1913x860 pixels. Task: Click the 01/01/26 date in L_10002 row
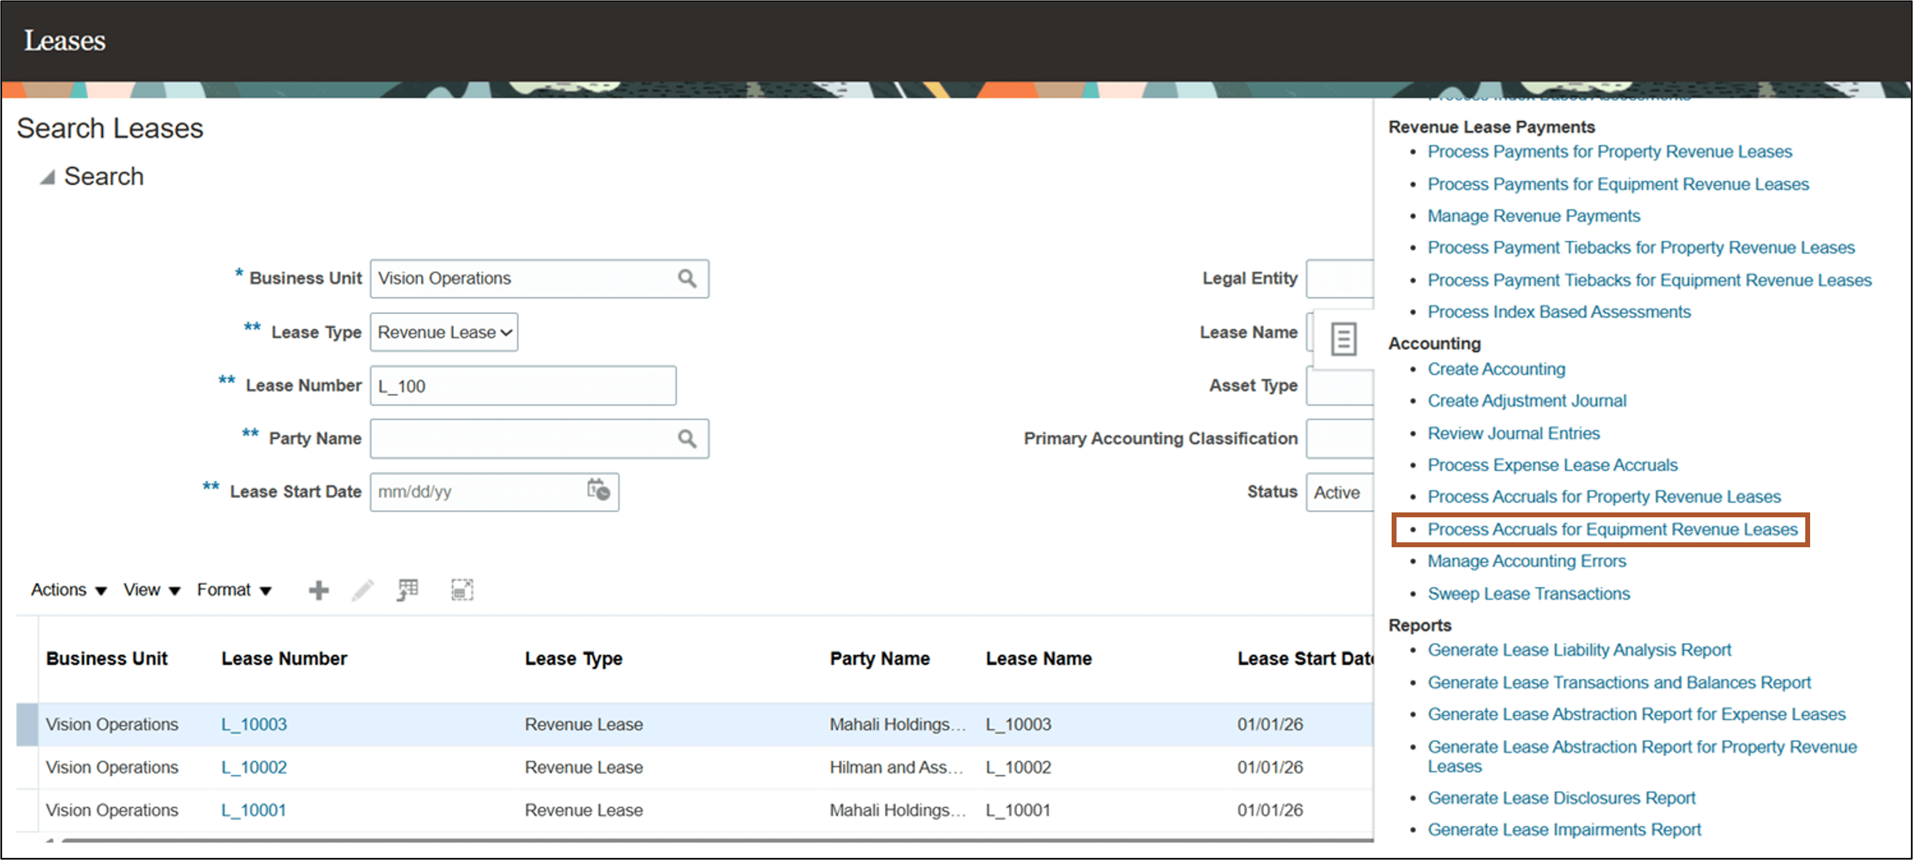(1270, 767)
